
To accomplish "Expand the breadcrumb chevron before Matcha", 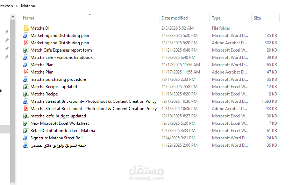I will pos(17,6).
